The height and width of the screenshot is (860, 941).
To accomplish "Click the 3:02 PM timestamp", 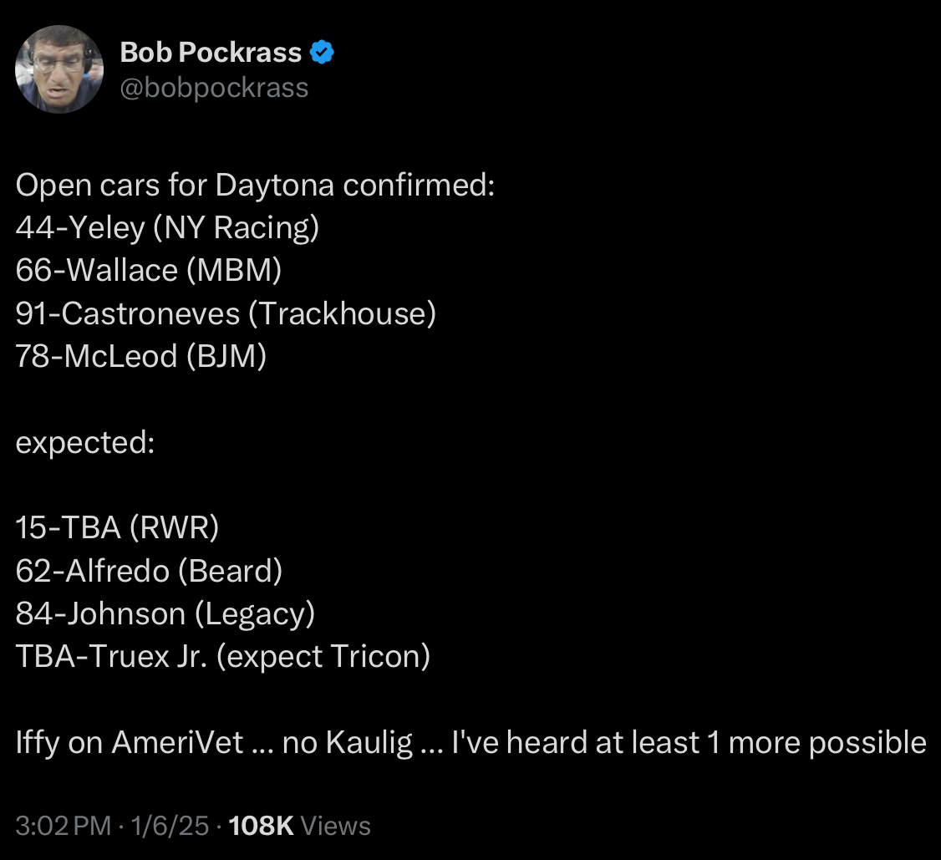I will click(63, 826).
